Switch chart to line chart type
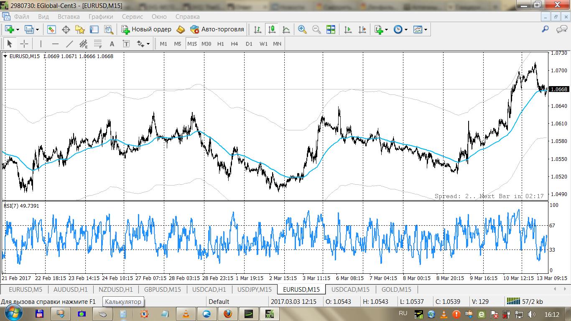571x321 pixels. pyautogui.click(x=286, y=29)
